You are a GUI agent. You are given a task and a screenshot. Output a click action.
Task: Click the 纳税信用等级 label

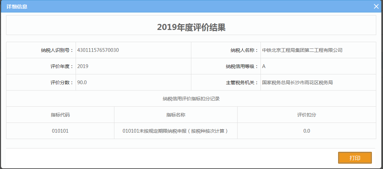pos(242,66)
